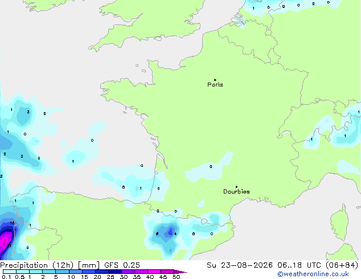Click the legend value '0.1'

point(6,277)
